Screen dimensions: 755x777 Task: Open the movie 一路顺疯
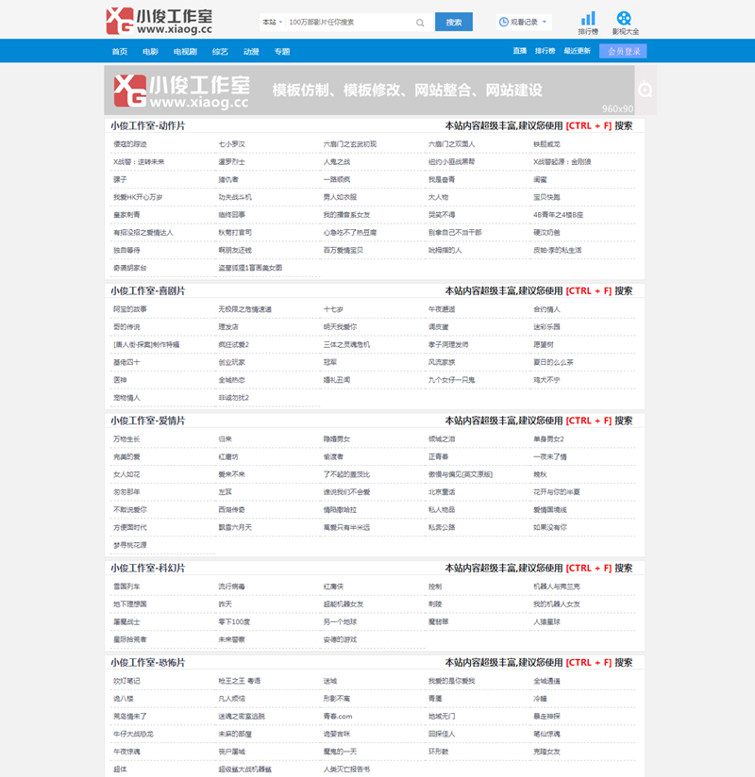(337, 179)
